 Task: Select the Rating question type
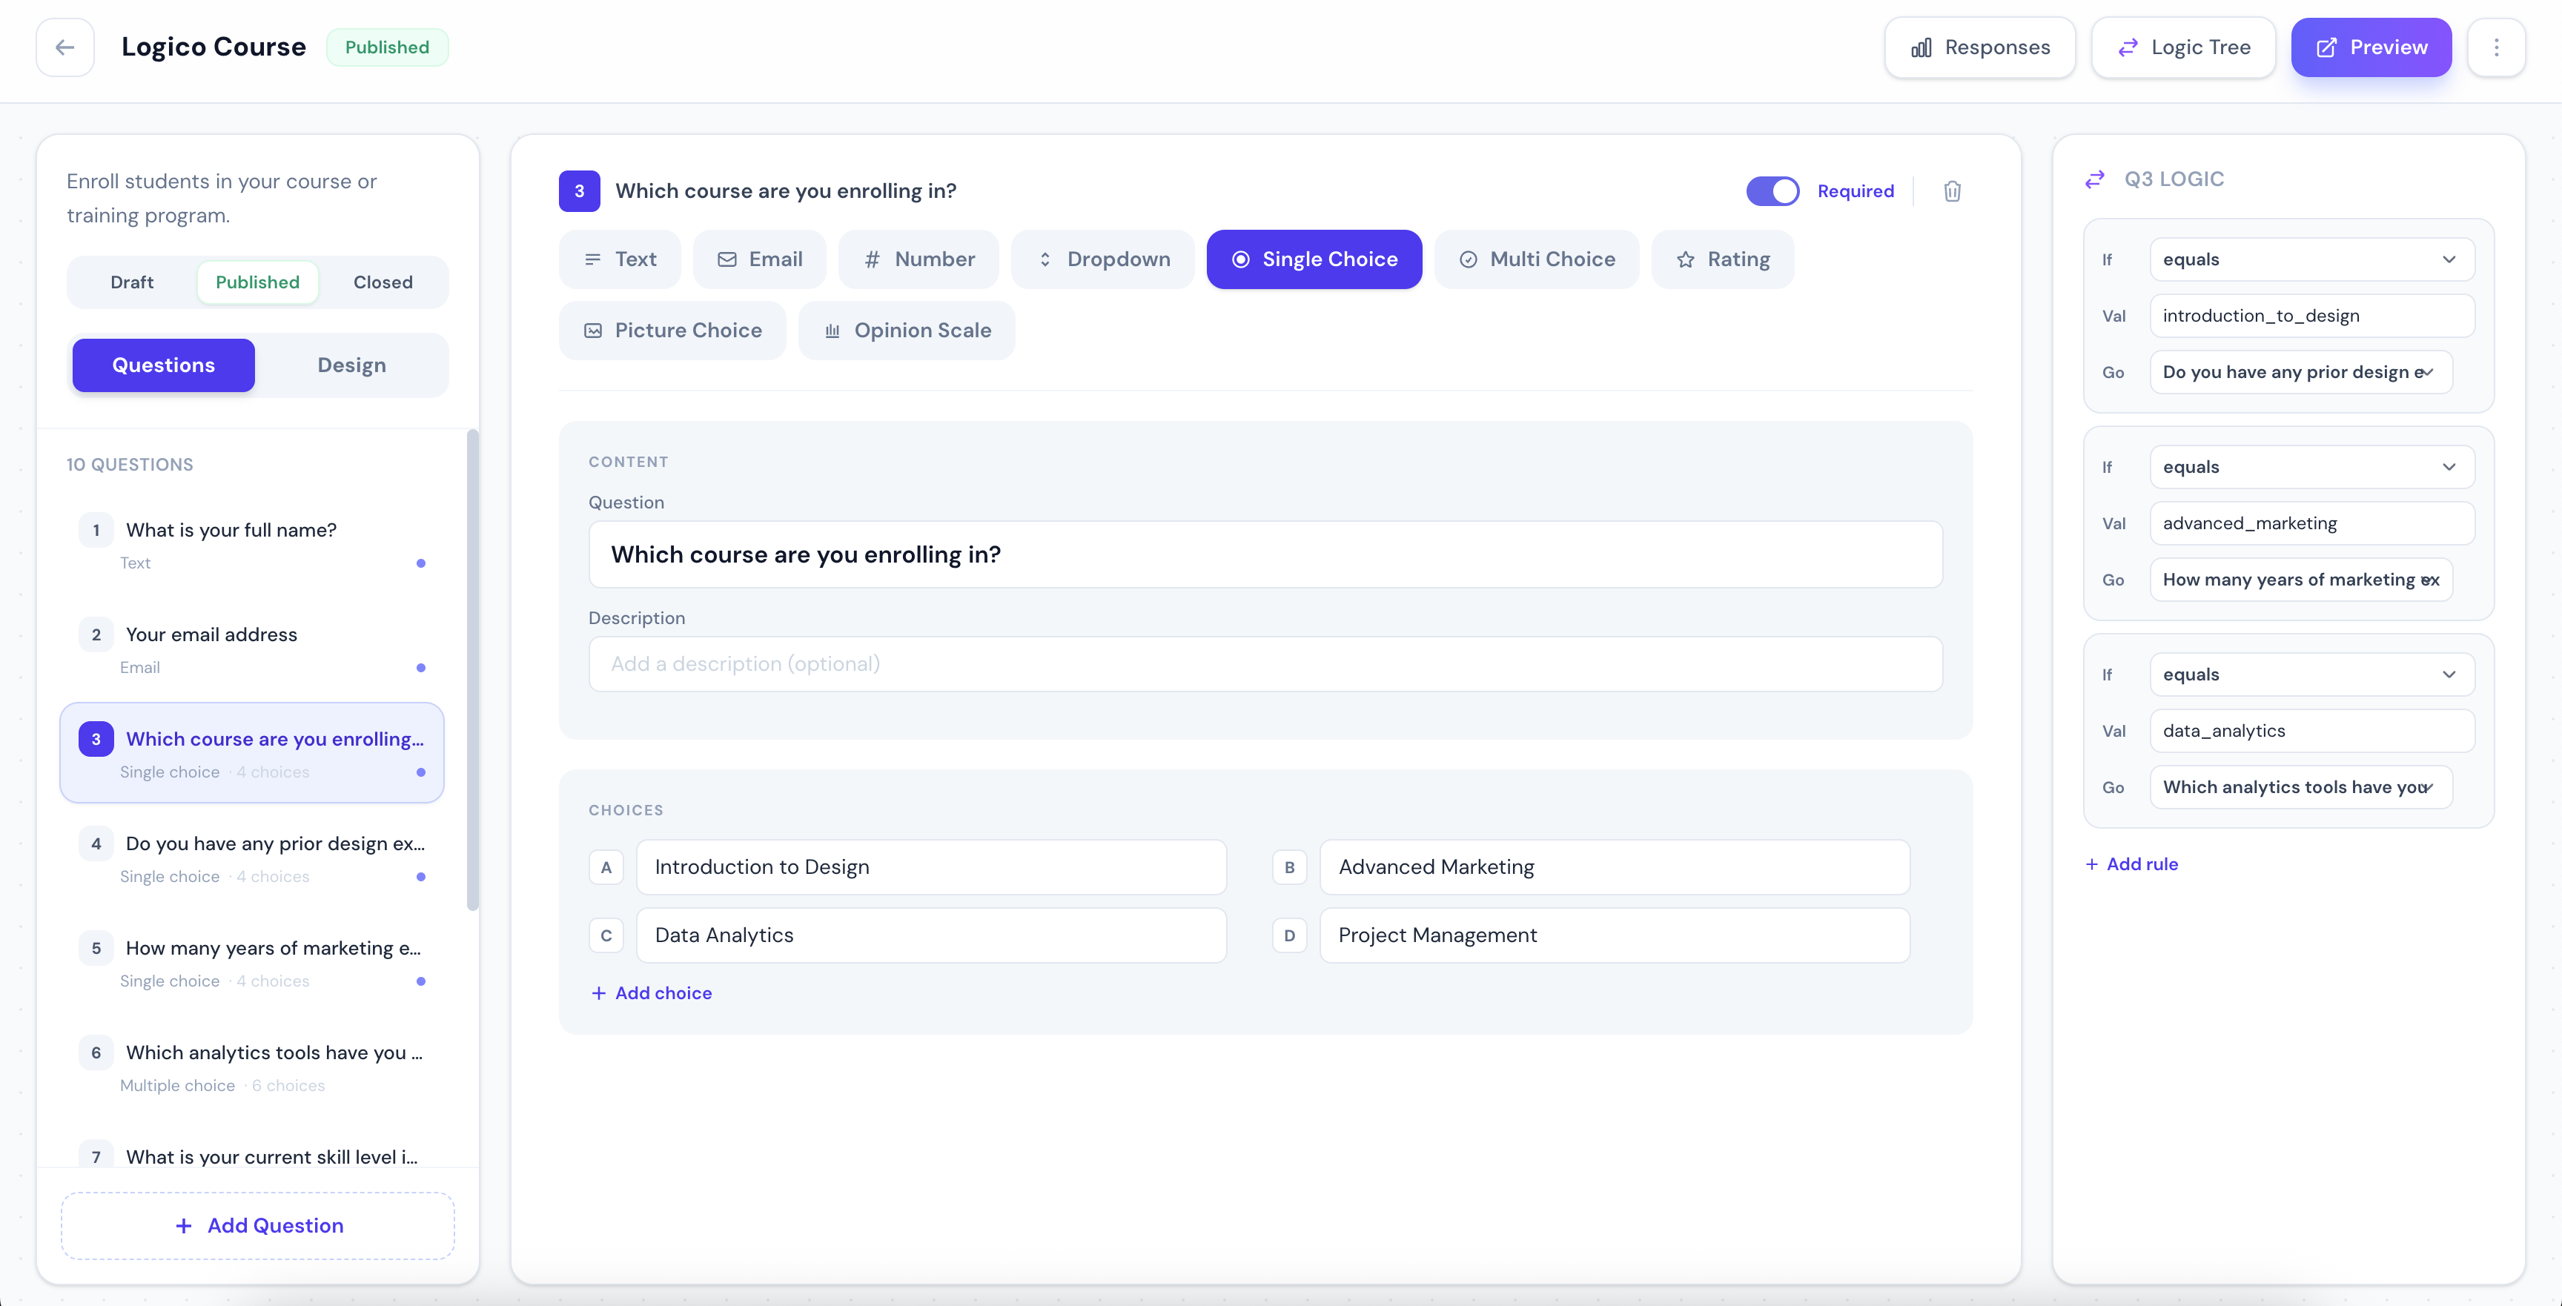coord(1723,259)
